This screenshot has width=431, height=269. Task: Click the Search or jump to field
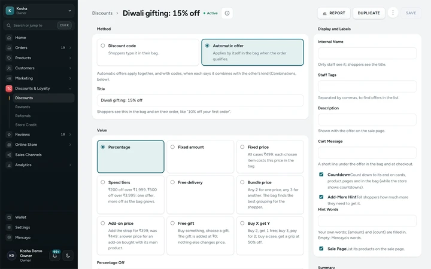tap(39, 25)
